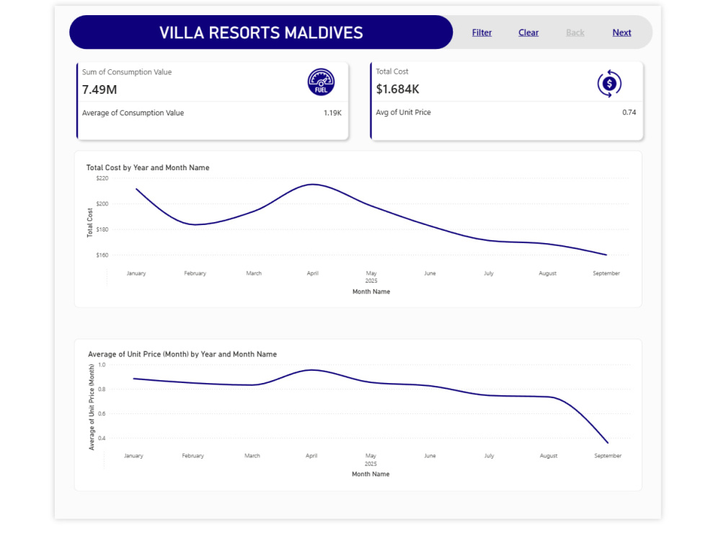This screenshot has width=721, height=541.
Task: Click the fuel gauge icon
Action: pos(321,82)
